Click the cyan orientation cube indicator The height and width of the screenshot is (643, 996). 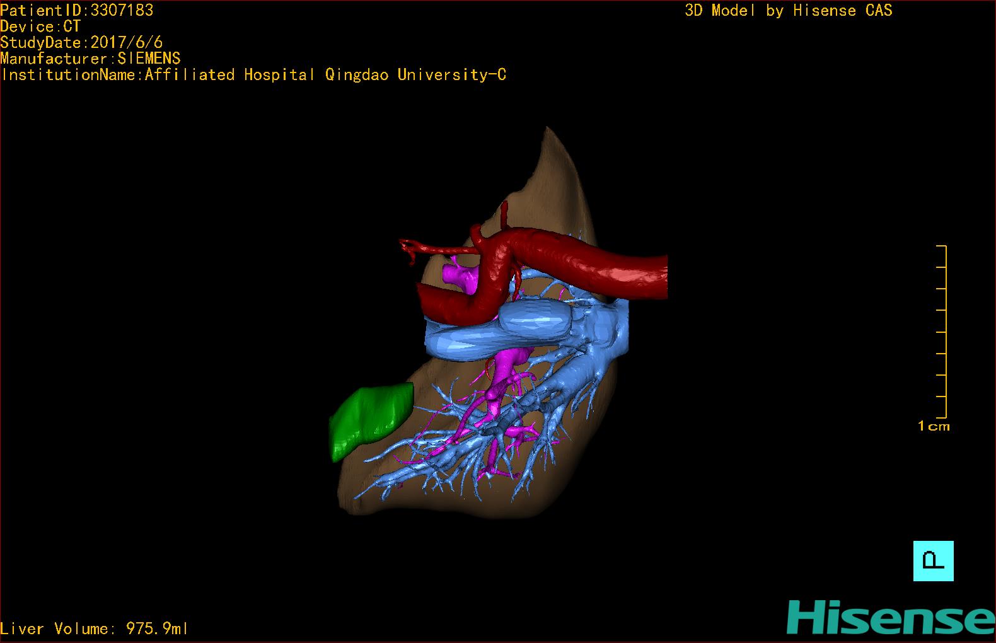click(x=933, y=560)
